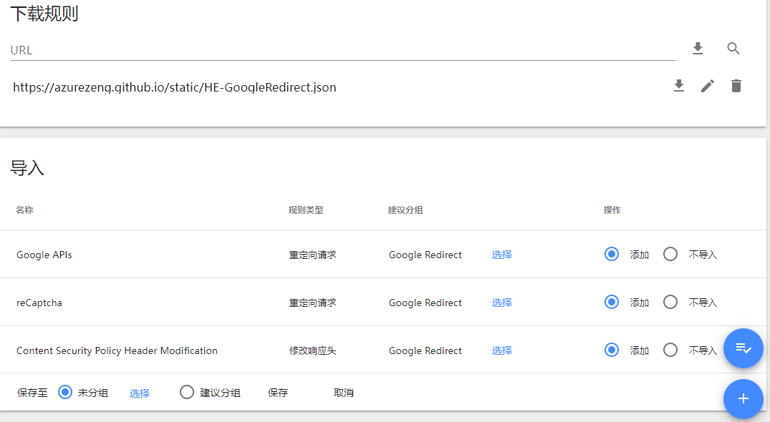The width and height of the screenshot is (770, 422).
Task: Select 添加 for Content Security Policy rule
Action: tap(612, 350)
